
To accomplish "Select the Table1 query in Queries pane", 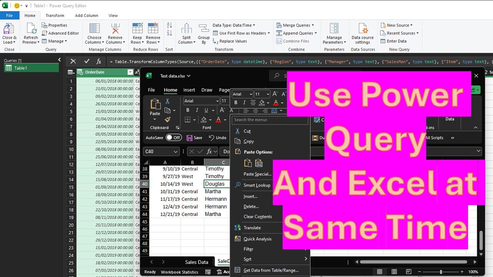I will 31,68.
